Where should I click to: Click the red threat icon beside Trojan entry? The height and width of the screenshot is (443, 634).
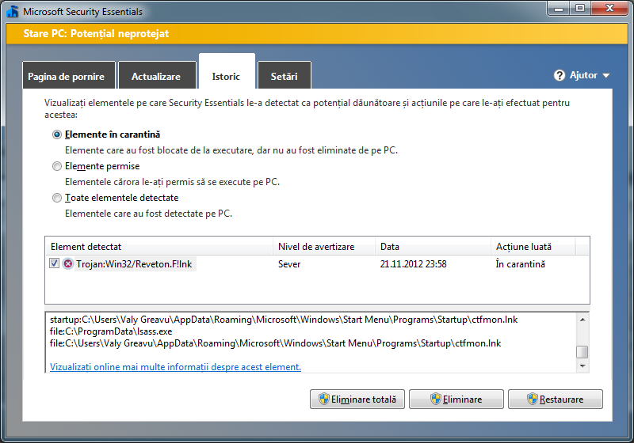coord(68,264)
